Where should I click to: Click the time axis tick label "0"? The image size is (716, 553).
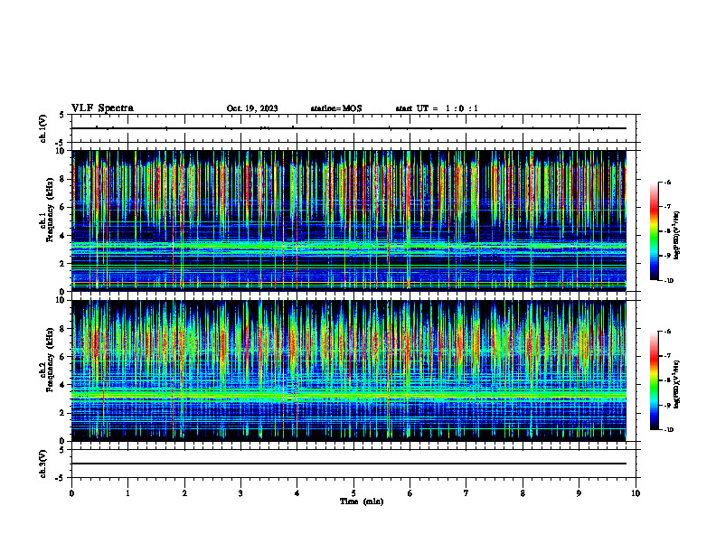71,493
